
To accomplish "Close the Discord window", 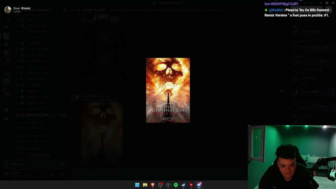I will 333,3.
